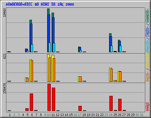Click the red bar above day 24
151x118 pixels.
click(x=111, y=104)
